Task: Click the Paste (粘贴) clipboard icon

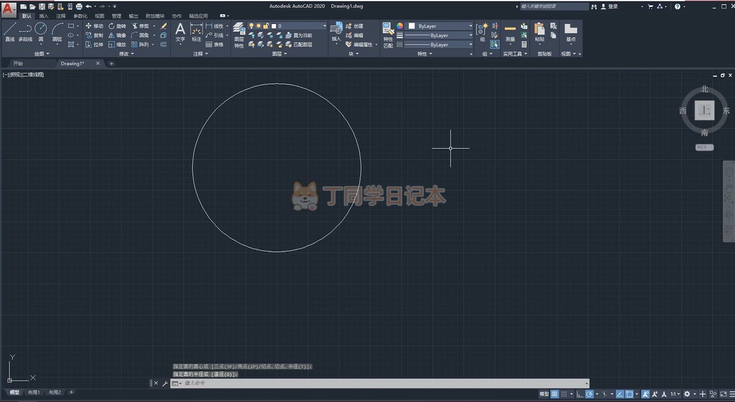Action: [x=540, y=32]
